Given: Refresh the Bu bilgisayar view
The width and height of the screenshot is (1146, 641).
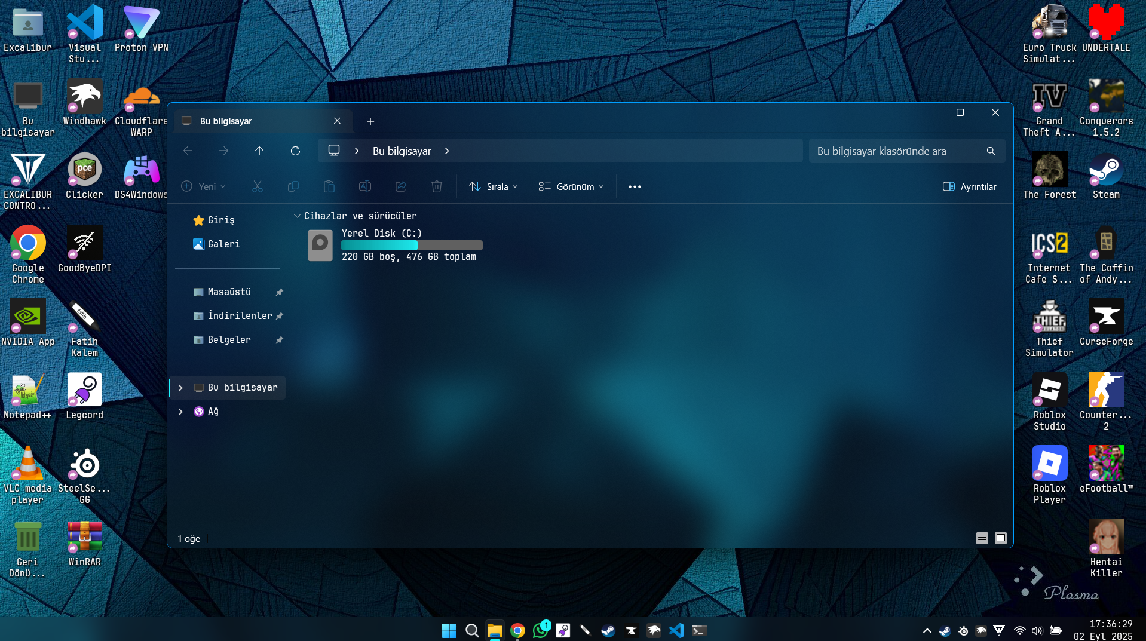Looking at the screenshot, I should [295, 151].
